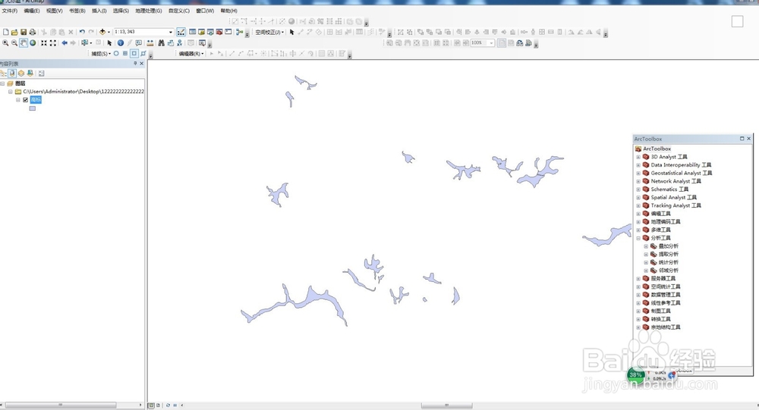759x410 pixels.
Task: Open the 视图(V) menu
Action: pos(54,11)
